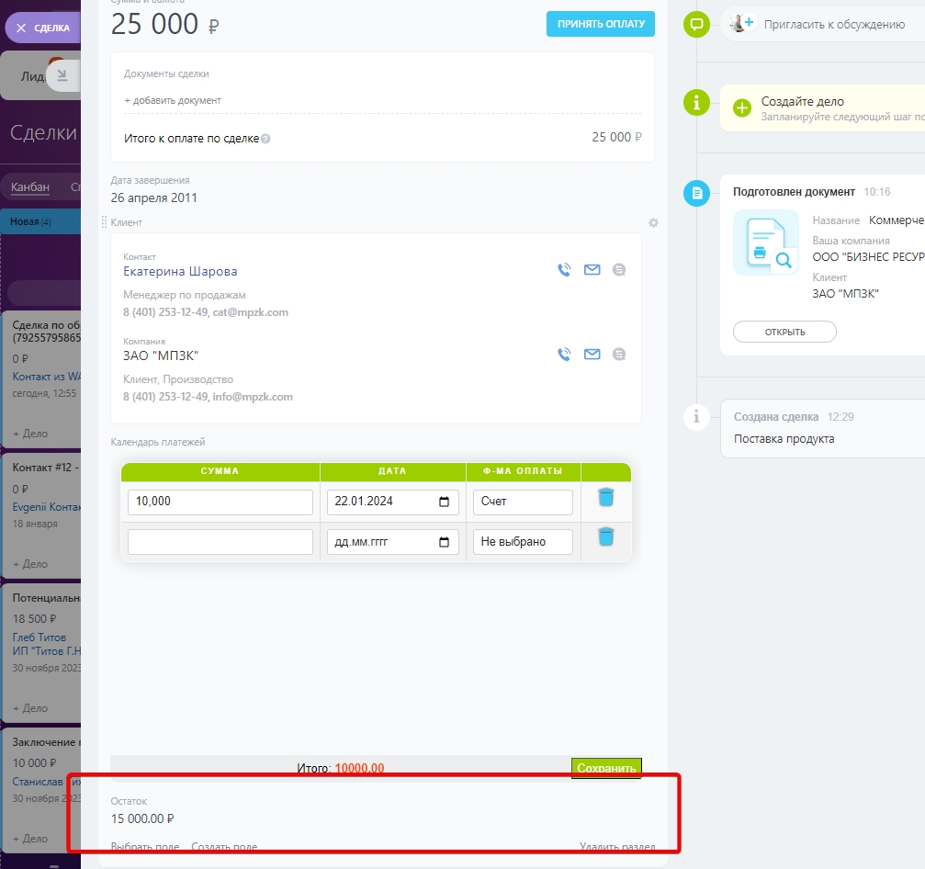Email Екатерина Шарова via envelope icon
The width and height of the screenshot is (925, 869).
coord(592,269)
